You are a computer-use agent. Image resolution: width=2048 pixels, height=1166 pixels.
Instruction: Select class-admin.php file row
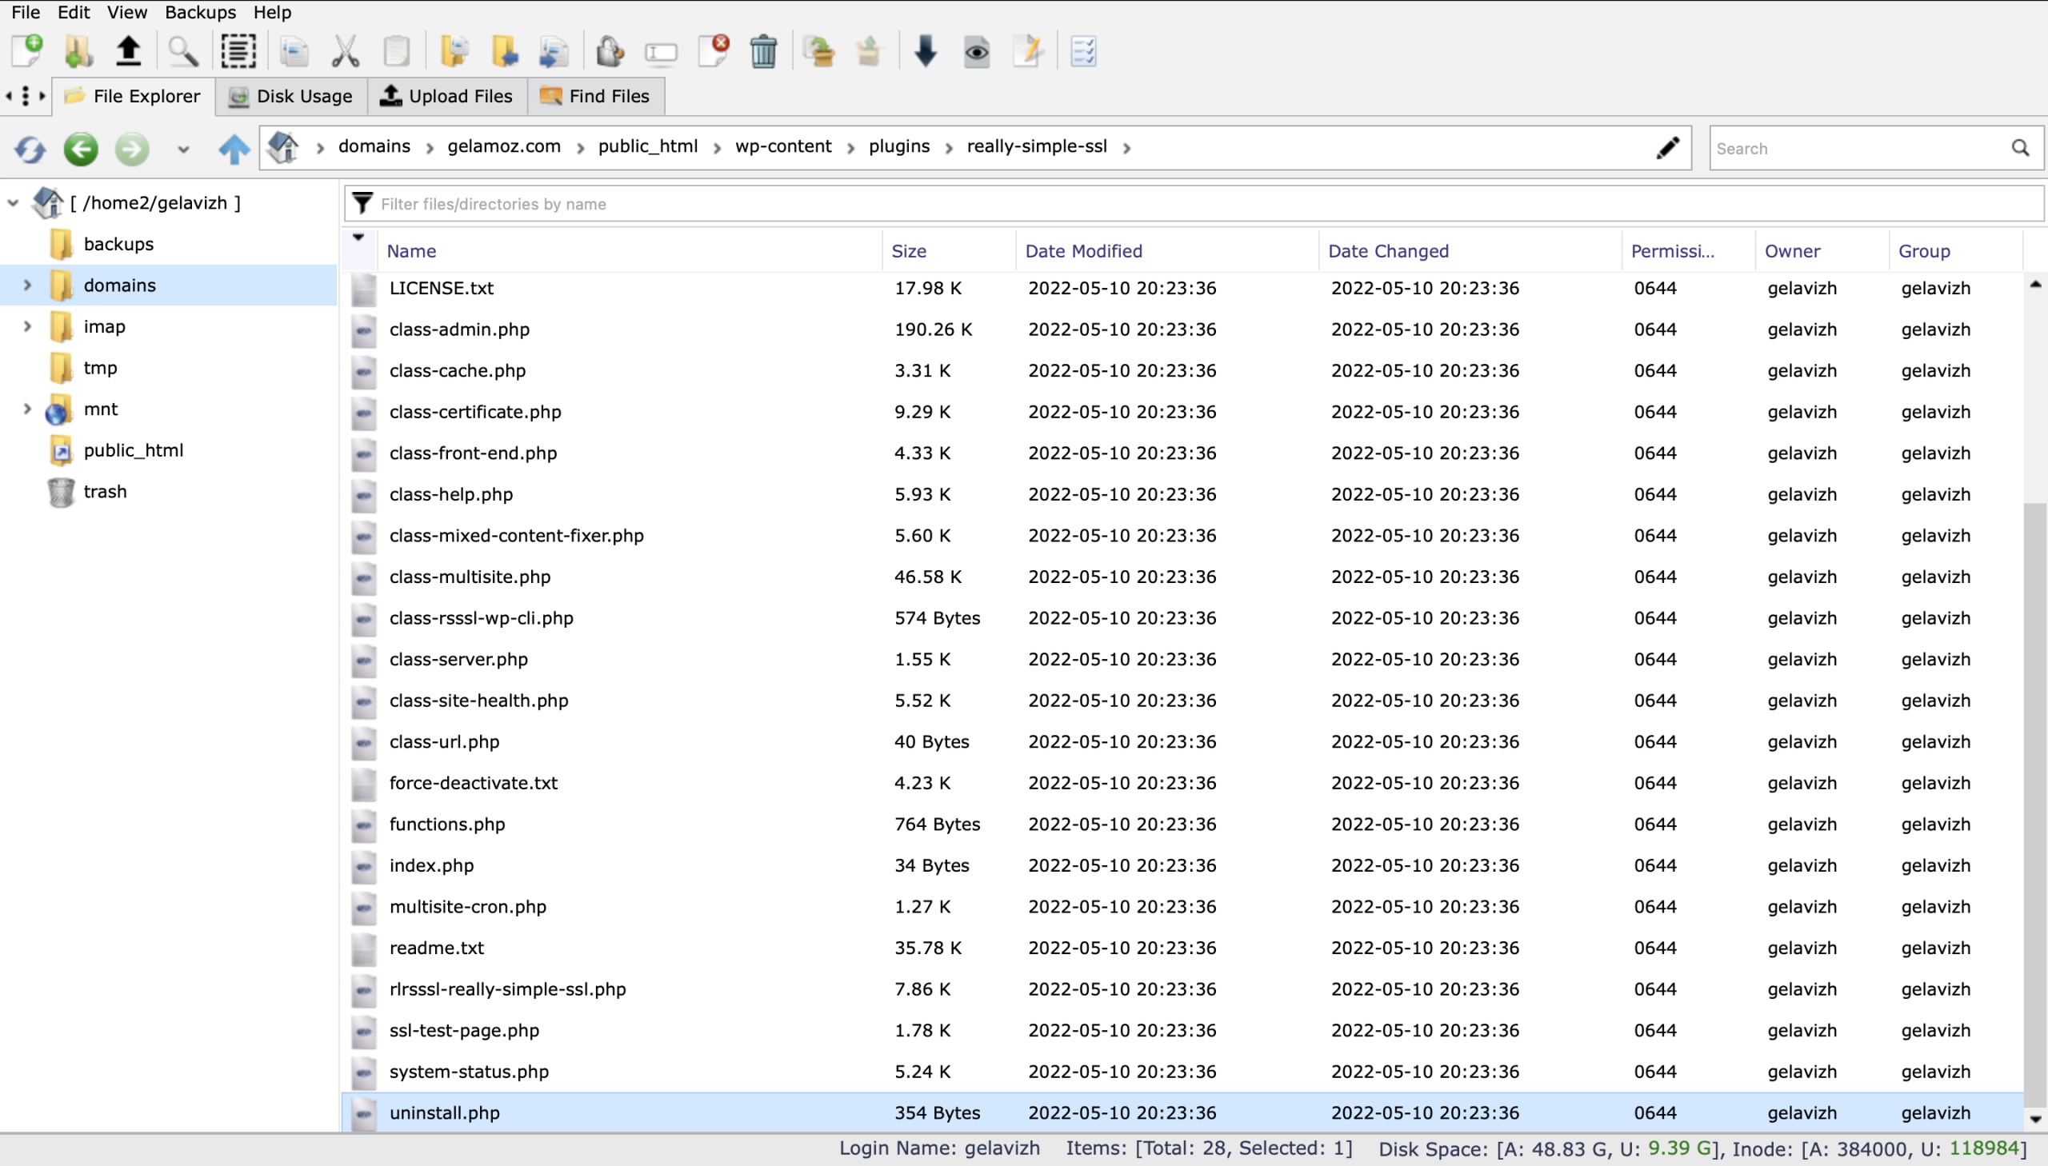pyautogui.click(x=1183, y=329)
